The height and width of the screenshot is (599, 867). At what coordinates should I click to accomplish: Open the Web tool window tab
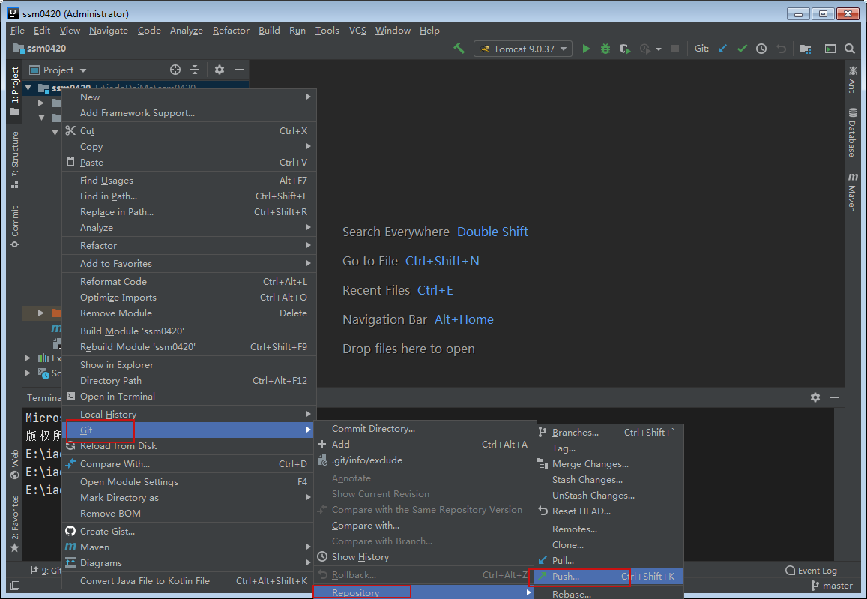tap(15, 465)
